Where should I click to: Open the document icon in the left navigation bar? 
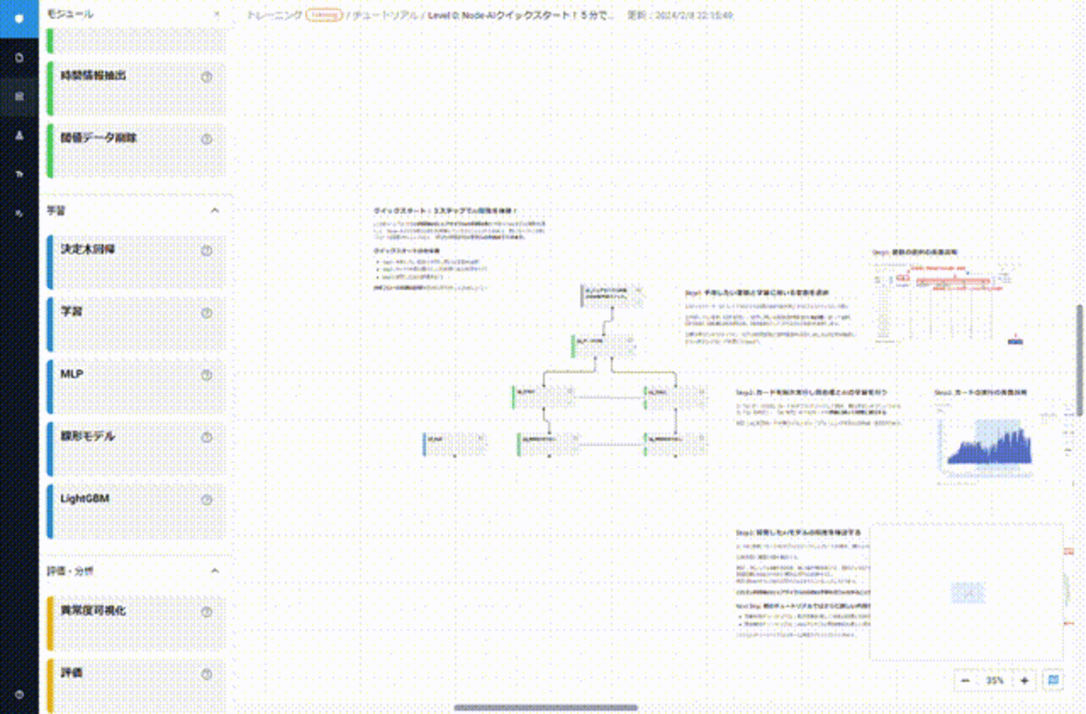tap(19, 58)
